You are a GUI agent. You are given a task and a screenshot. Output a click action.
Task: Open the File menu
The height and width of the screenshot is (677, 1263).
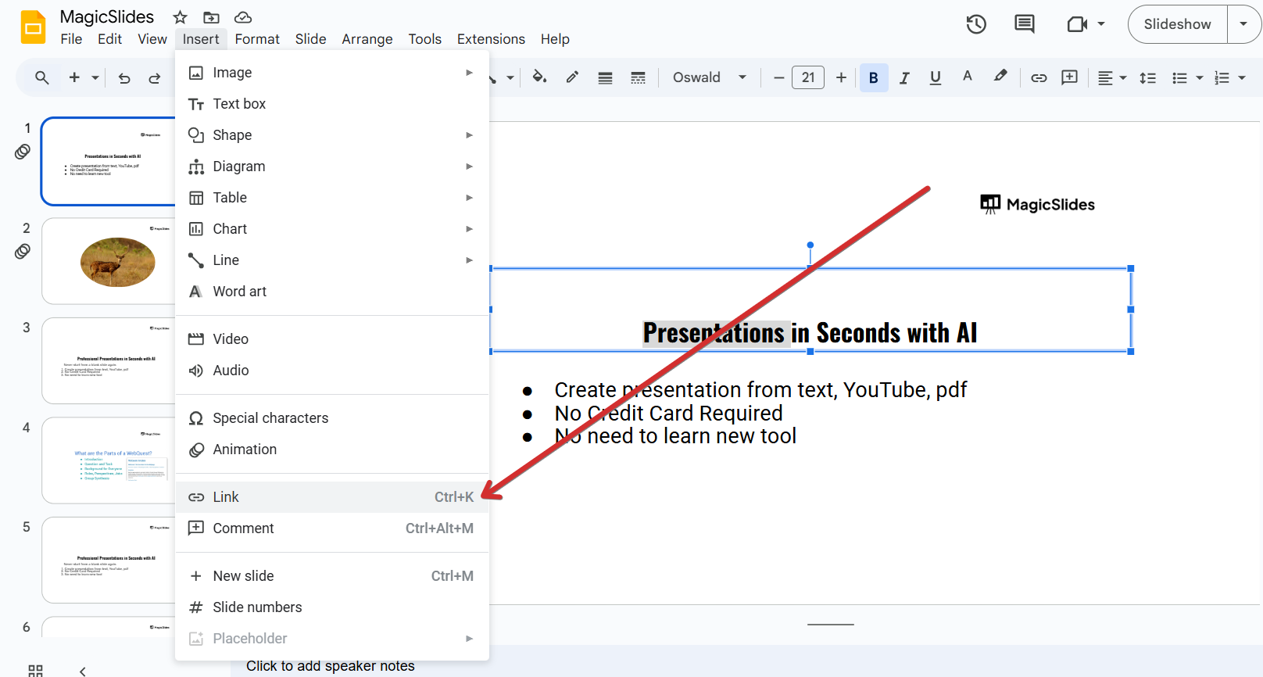pyautogui.click(x=71, y=39)
